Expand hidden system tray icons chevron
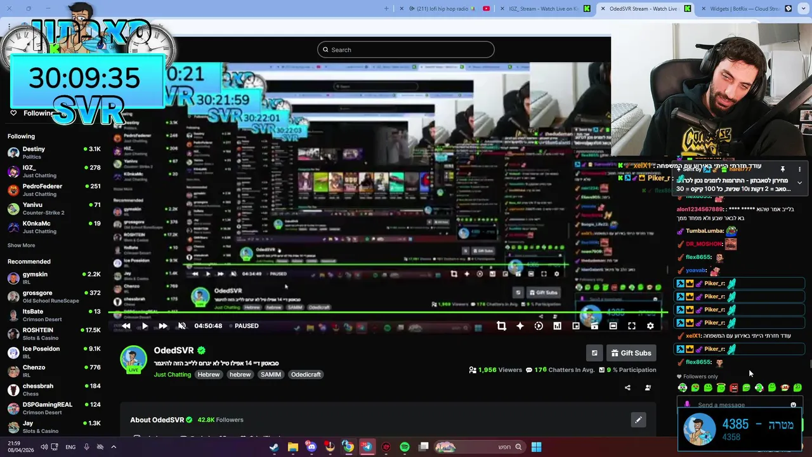Image resolution: width=812 pixels, height=457 pixels. pyautogui.click(x=114, y=447)
